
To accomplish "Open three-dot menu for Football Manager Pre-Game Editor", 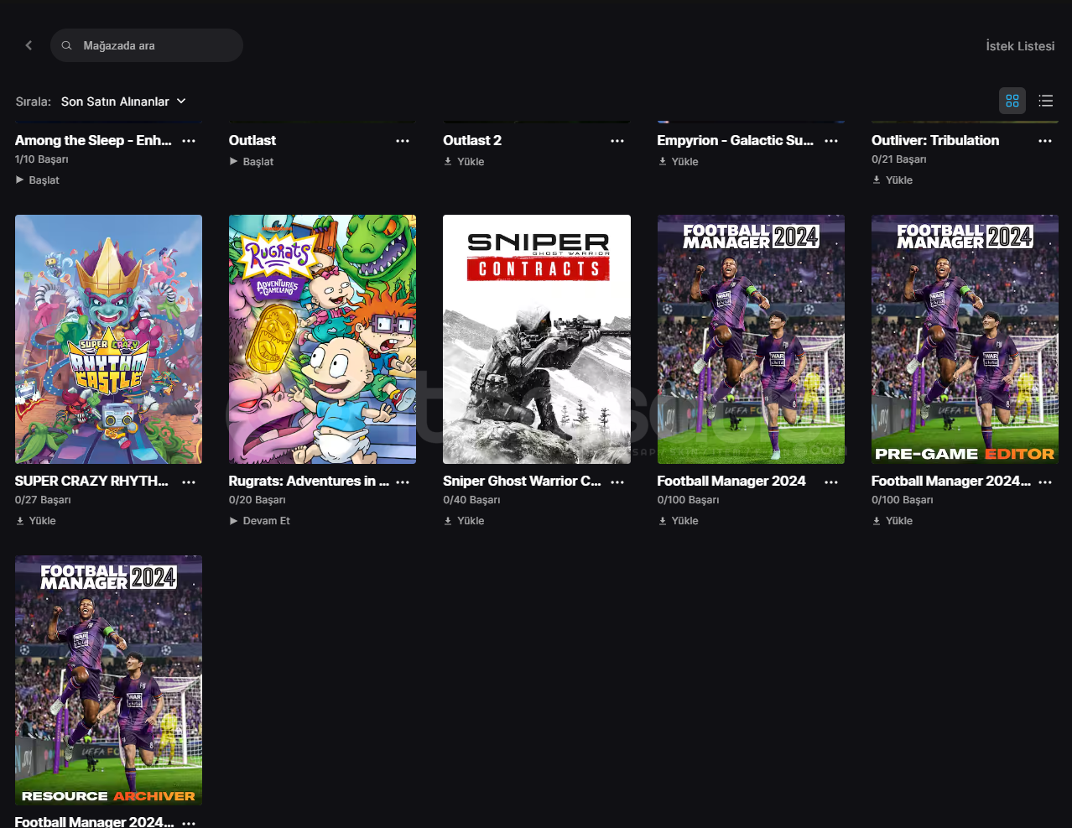I will (x=1045, y=482).
